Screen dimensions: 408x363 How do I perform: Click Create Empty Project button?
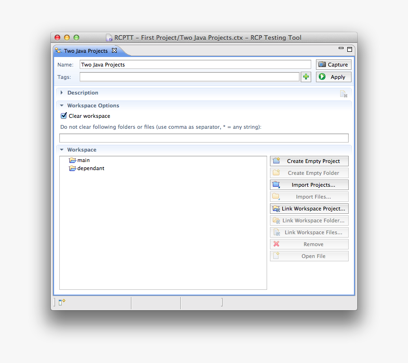(x=309, y=161)
